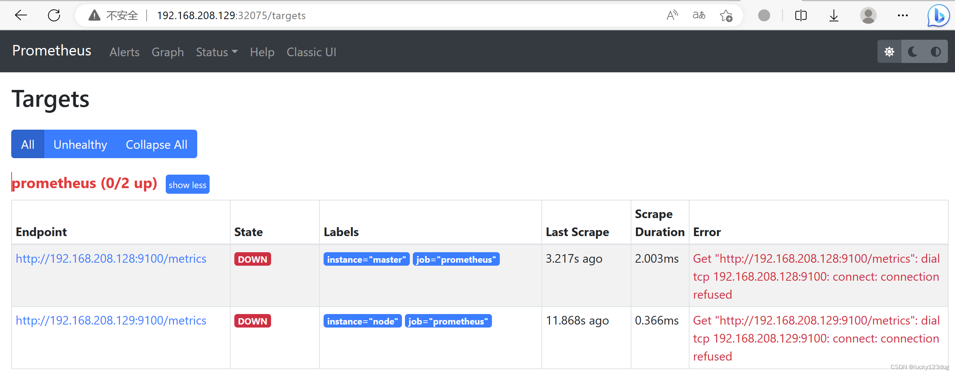Reload the page with refresh icon
955x374 pixels.
54,15
